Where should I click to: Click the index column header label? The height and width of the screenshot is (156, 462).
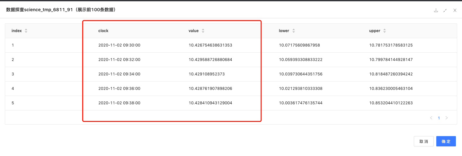tap(17, 31)
